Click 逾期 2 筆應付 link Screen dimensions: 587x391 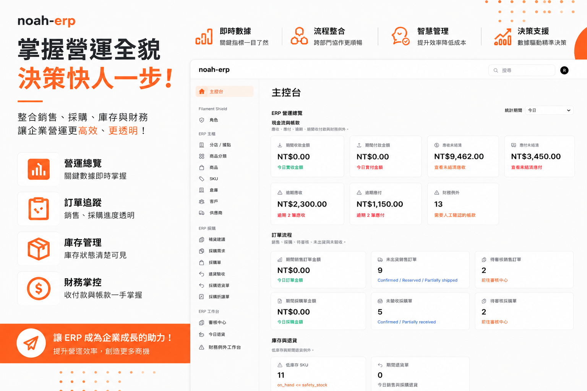tap(370, 215)
